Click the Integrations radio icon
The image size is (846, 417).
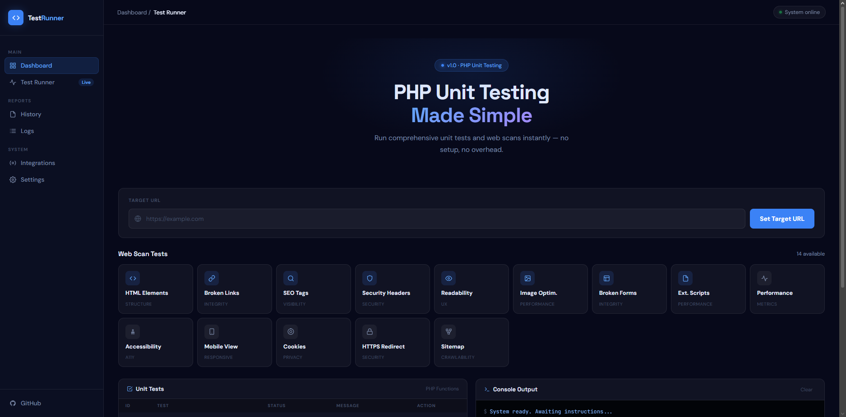pos(13,163)
